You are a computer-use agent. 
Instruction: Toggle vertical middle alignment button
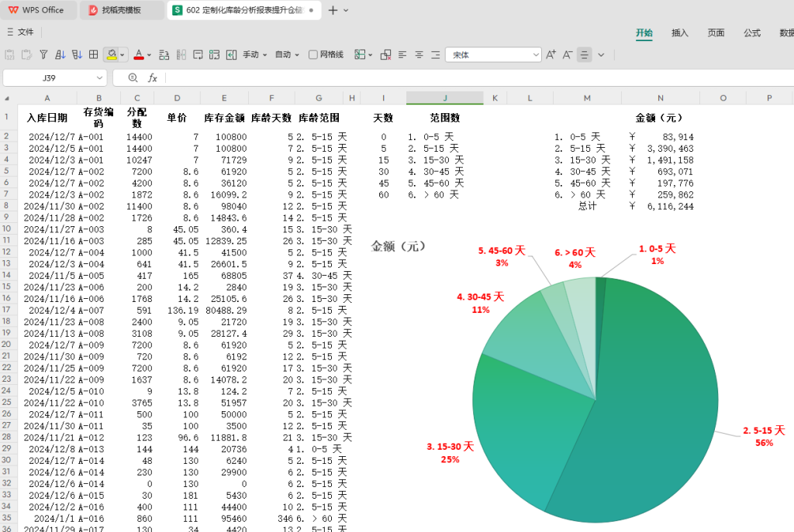pyautogui.click(x=585, y=55)
